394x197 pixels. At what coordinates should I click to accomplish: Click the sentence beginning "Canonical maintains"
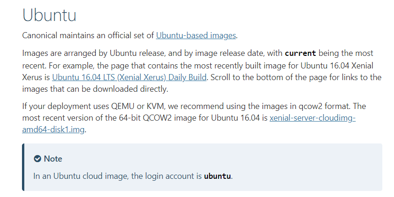pyautogui.click(x=130, y=35)
